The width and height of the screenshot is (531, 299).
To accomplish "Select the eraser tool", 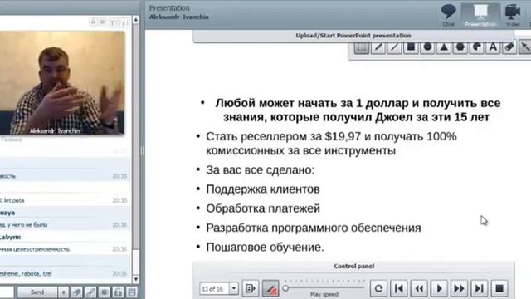I will [x=509, y=47].
